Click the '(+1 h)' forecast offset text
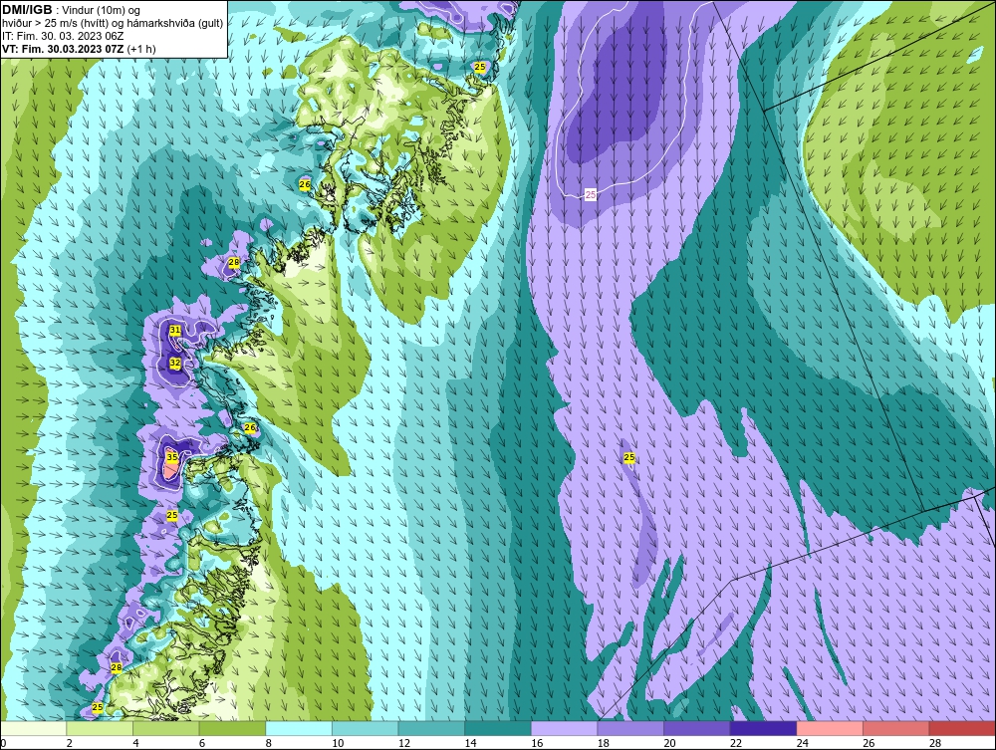Viewport: 996px width, 750px height. pyautogui.click(x=141, y=49)
